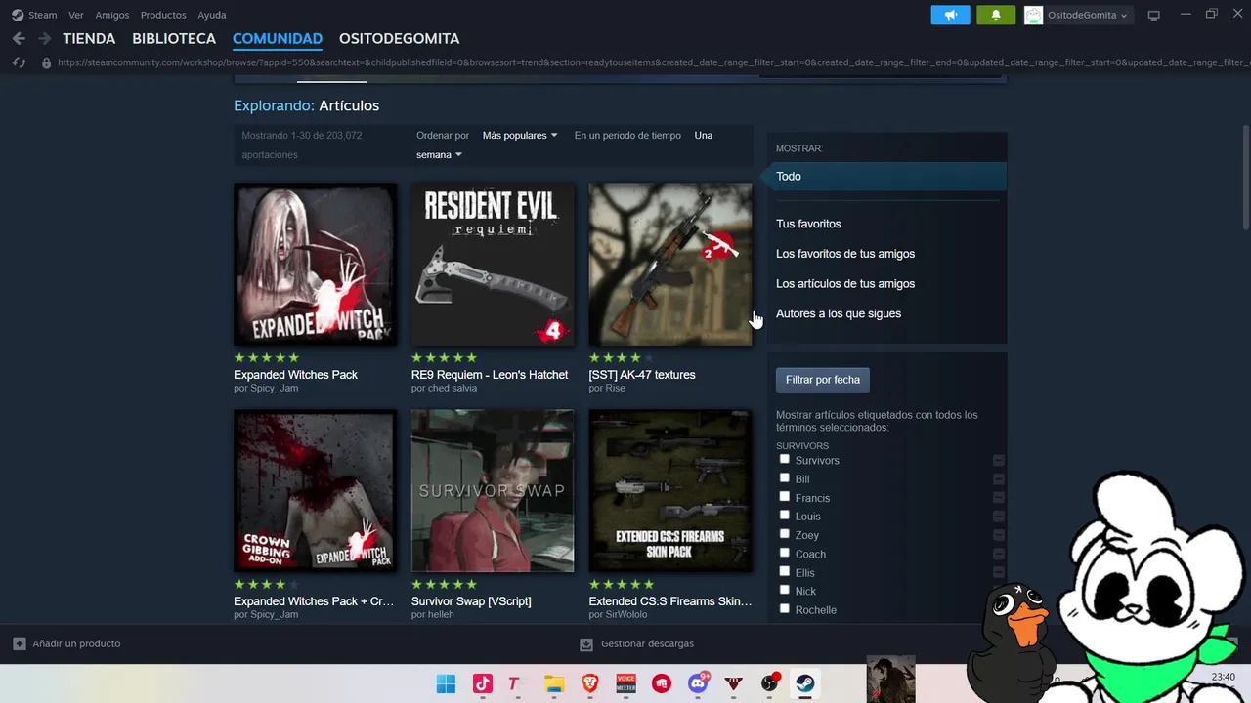Go forward with the right arrow

tap(45, 39)
